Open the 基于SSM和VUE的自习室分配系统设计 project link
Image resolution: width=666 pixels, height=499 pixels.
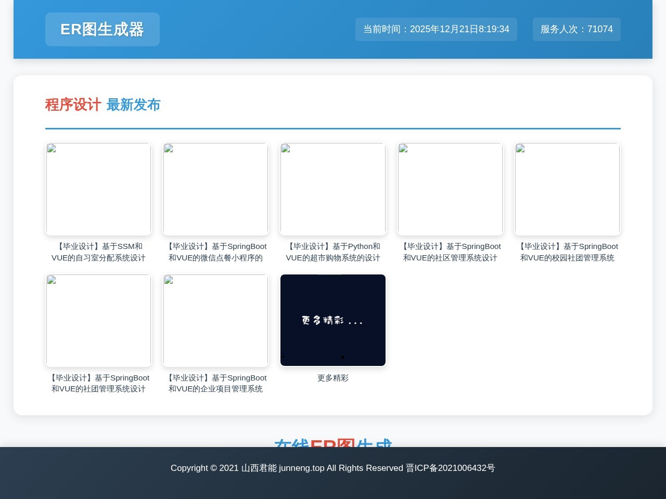click(x=98, y=252)
